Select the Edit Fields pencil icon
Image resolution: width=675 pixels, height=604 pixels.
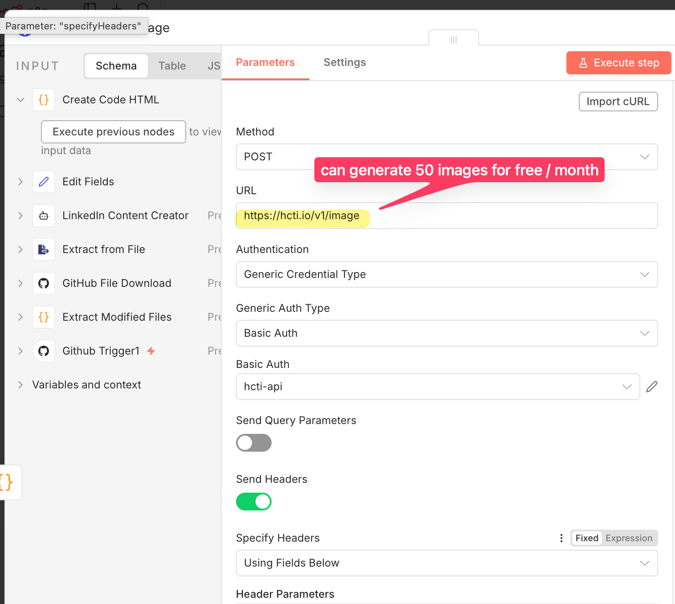(x=43, y=182)
